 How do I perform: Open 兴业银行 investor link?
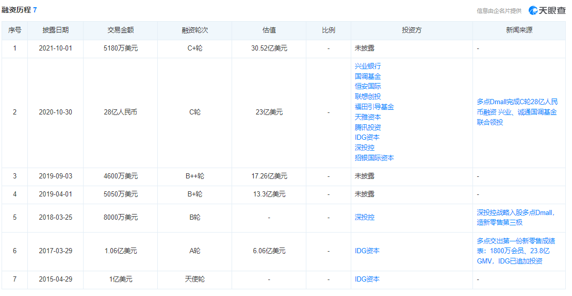pyautogui.click(x=368, y=66)
